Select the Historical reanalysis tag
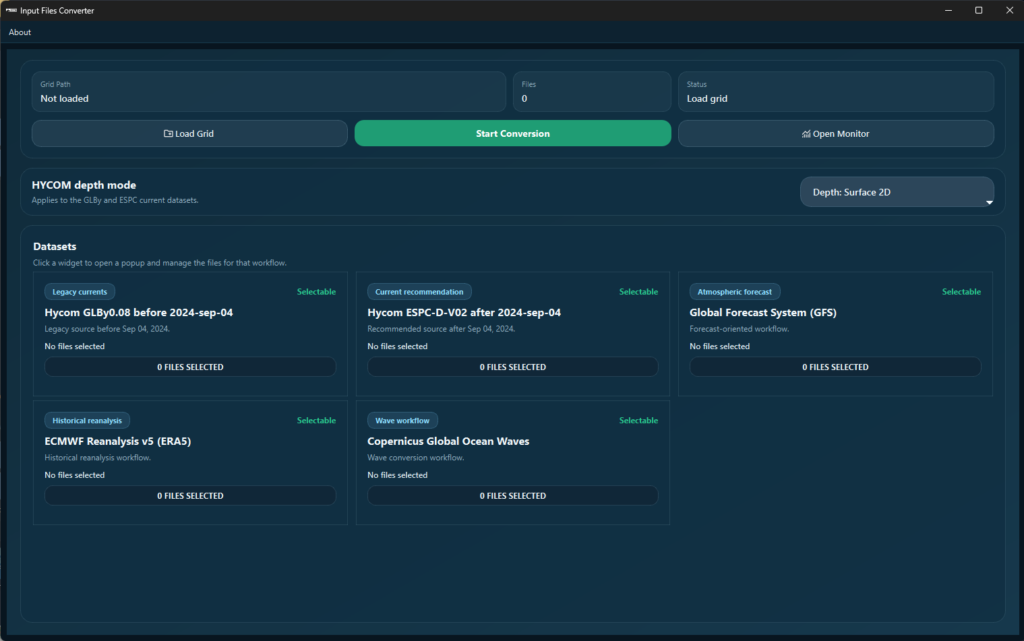This screenshot has height=641, width=1024. [x=87, y=421]
